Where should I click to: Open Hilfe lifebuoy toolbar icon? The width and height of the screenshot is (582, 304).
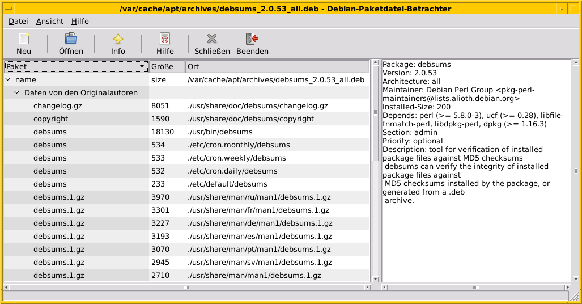(165, 39)
